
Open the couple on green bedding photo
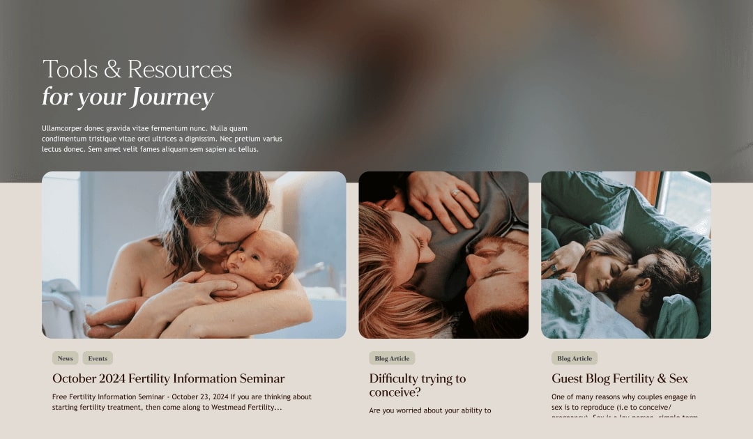coord(625,255)
